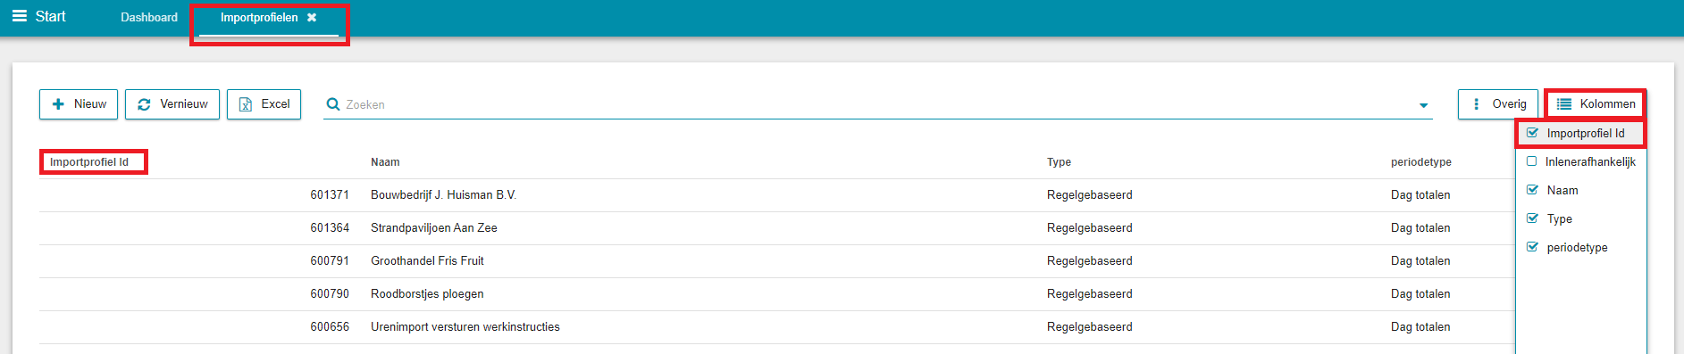This screenshot has width=1684, height=354.
Task: Enable the Inlenerafhankelijk column checkbox
Action: [1531, 161]
